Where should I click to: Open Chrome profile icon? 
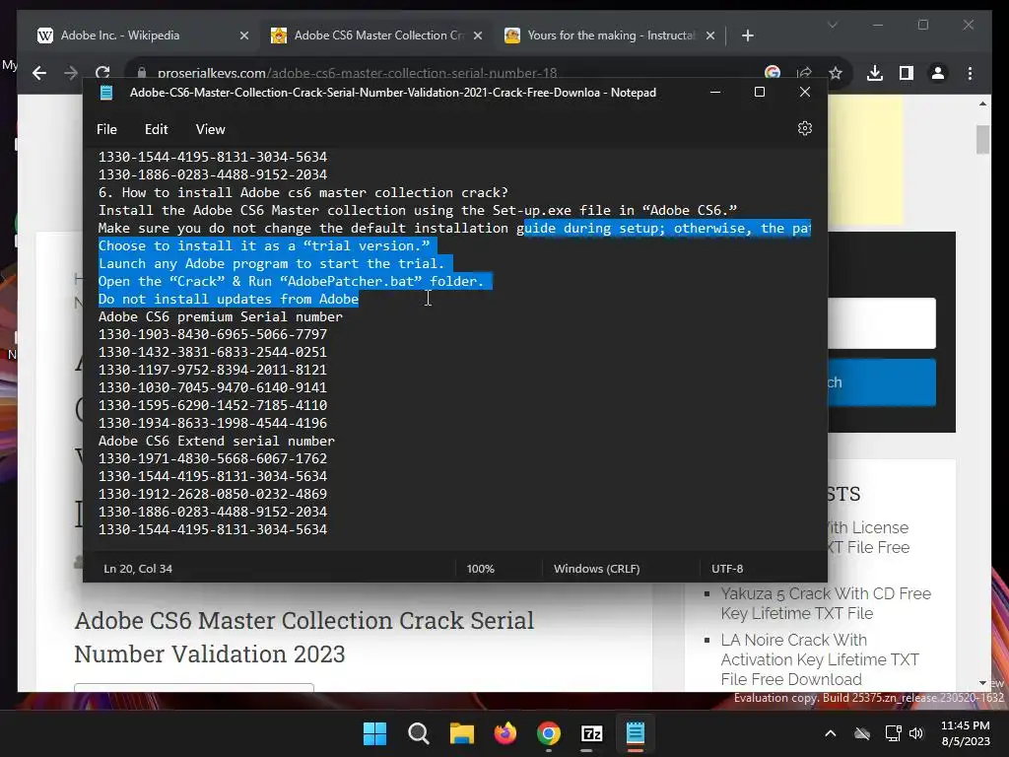[x=938, y=73]
